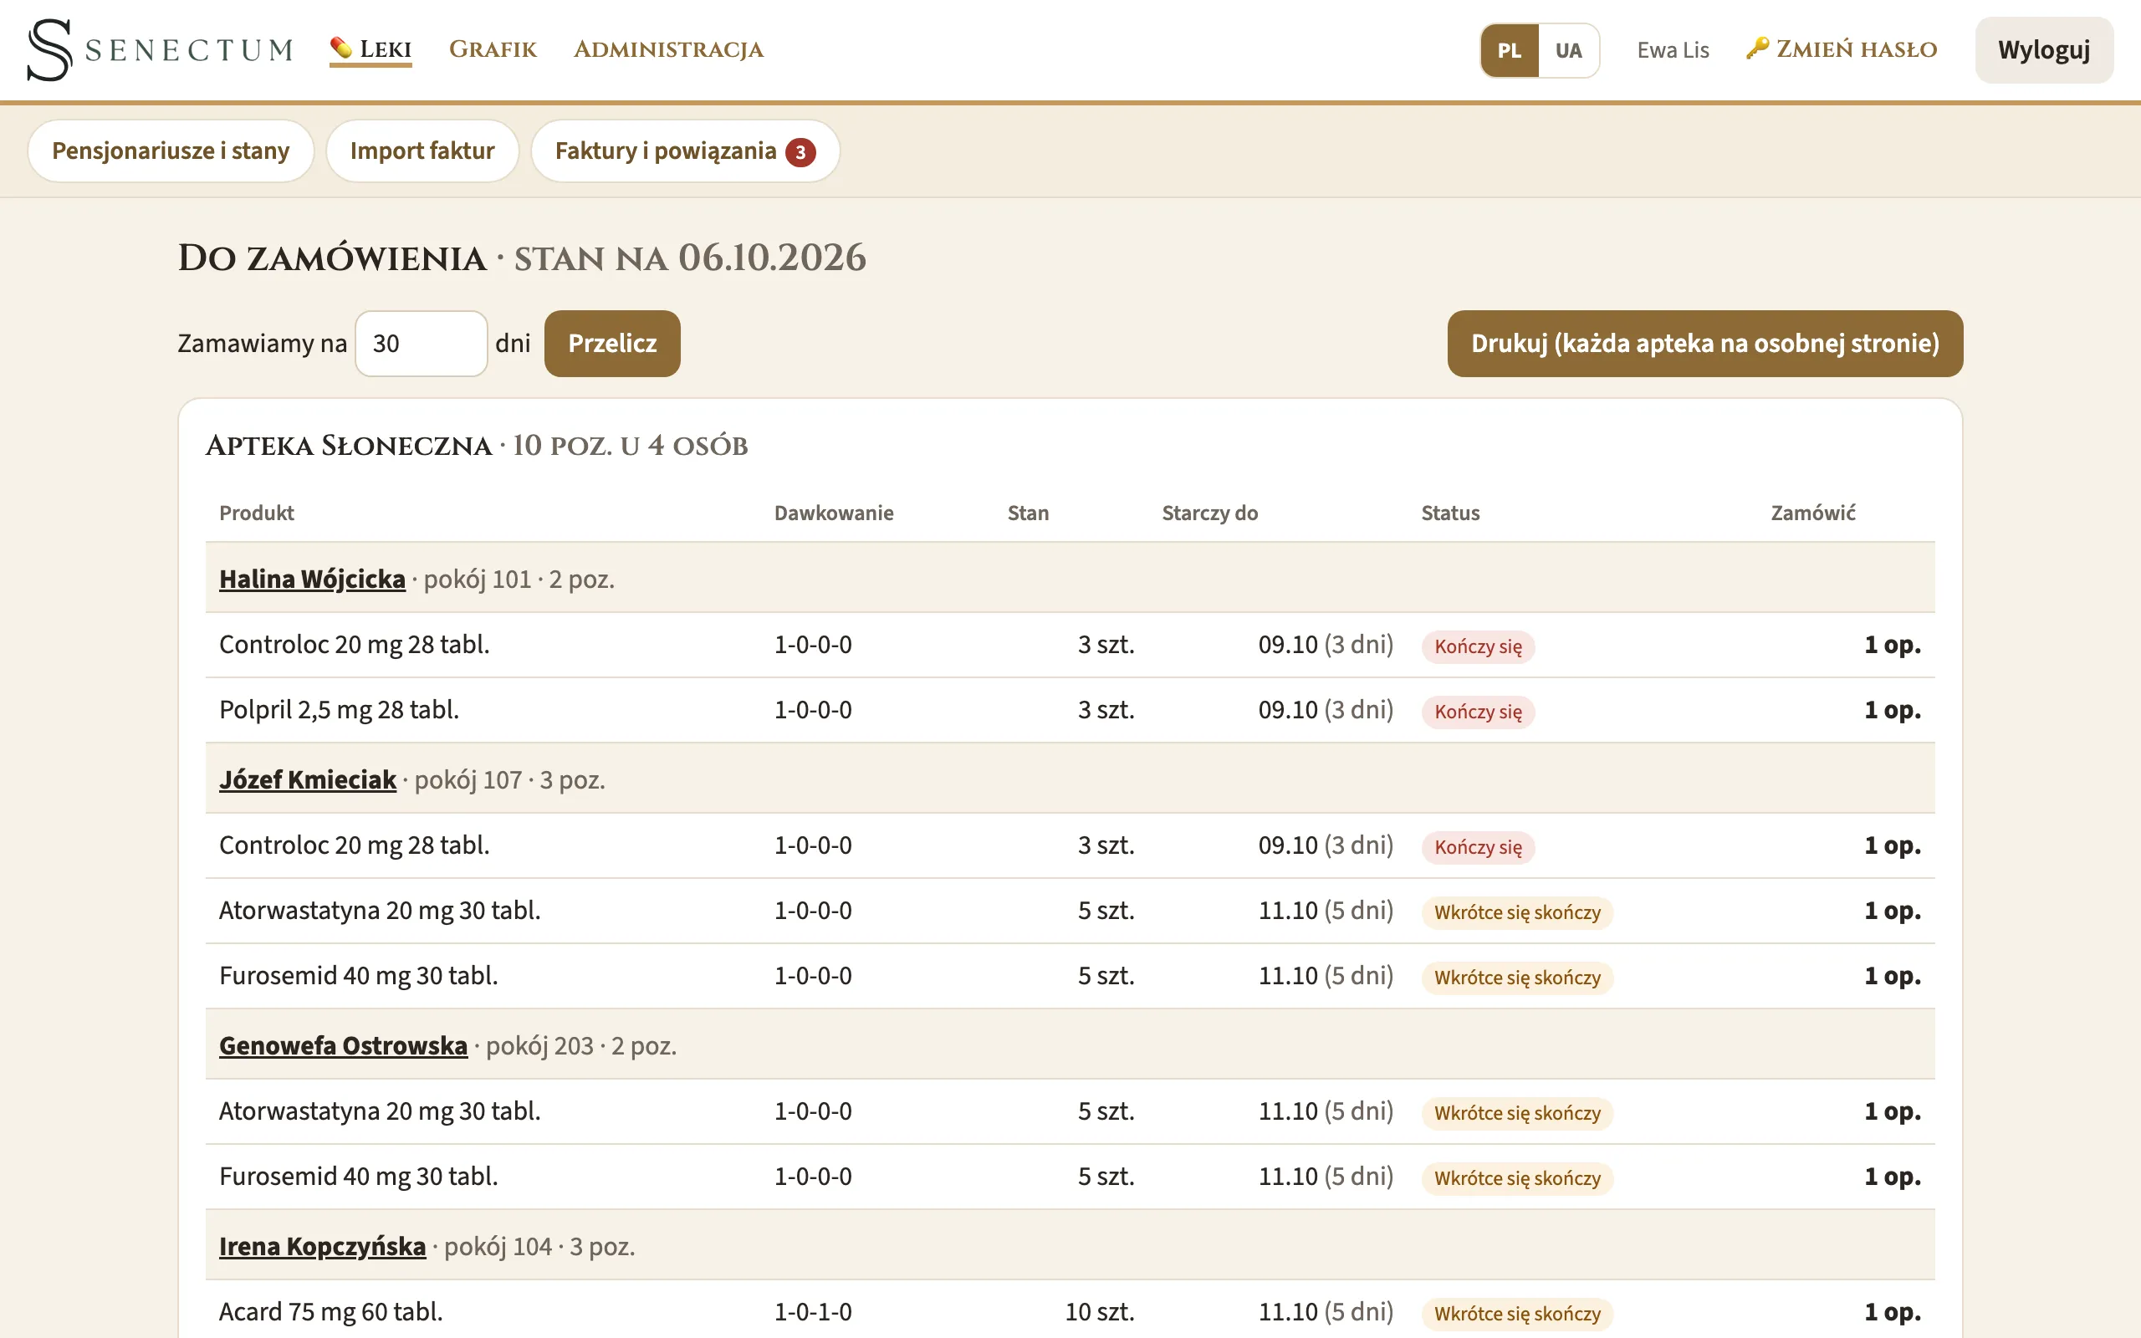Open Genowefa Ostrowska's profile link
Image resolution: width=2141 pixels, height=1338 pixels.
click(343, 1045)
